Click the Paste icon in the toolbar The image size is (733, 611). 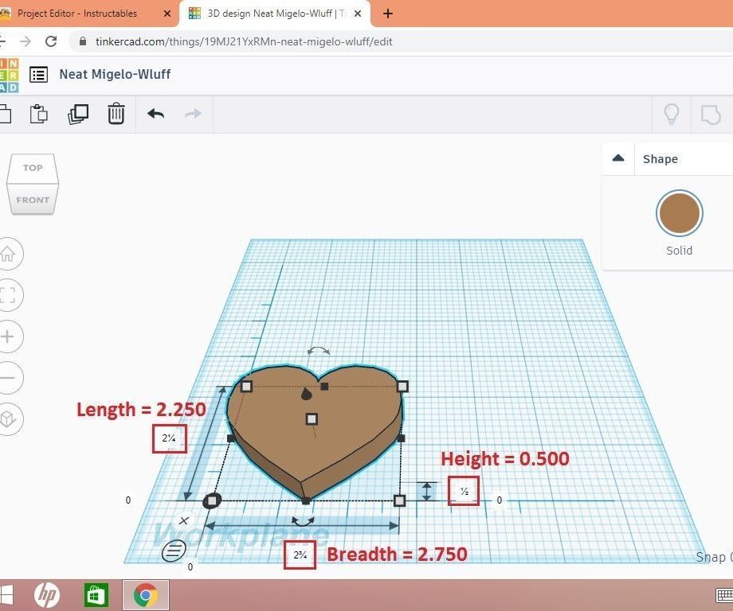click(x=39, y=114)
